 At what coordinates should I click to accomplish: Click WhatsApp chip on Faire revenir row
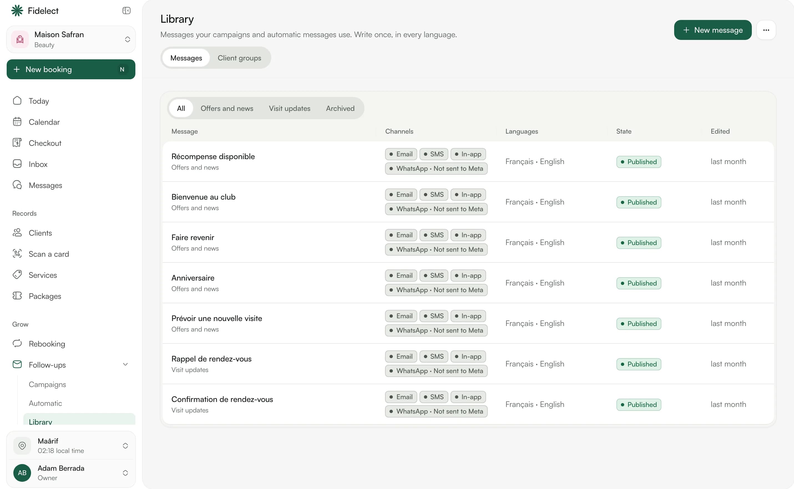click(x=436, y=249)
